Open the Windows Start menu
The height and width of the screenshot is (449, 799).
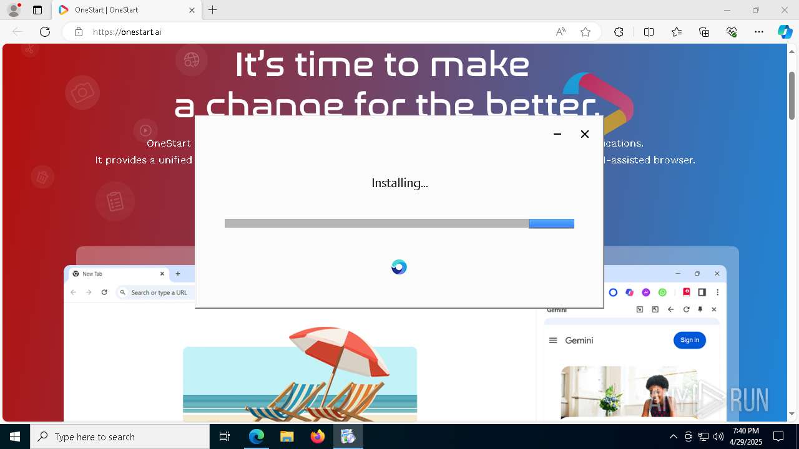click(x=15, y=437)
